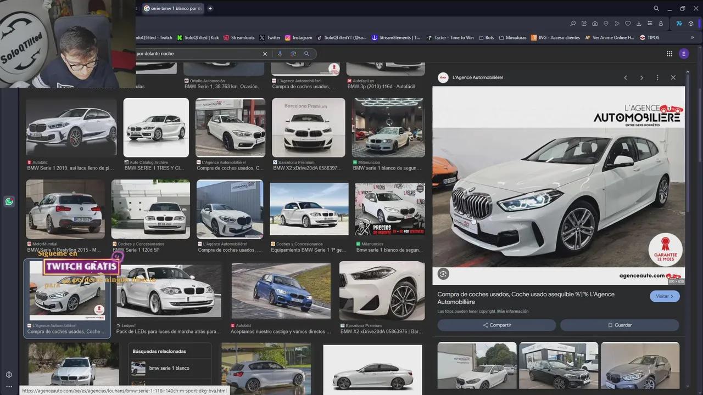Image resolution: width=703 pixels, height=395 pixels.
Task: Click the Visitar button
Action: 665,296
